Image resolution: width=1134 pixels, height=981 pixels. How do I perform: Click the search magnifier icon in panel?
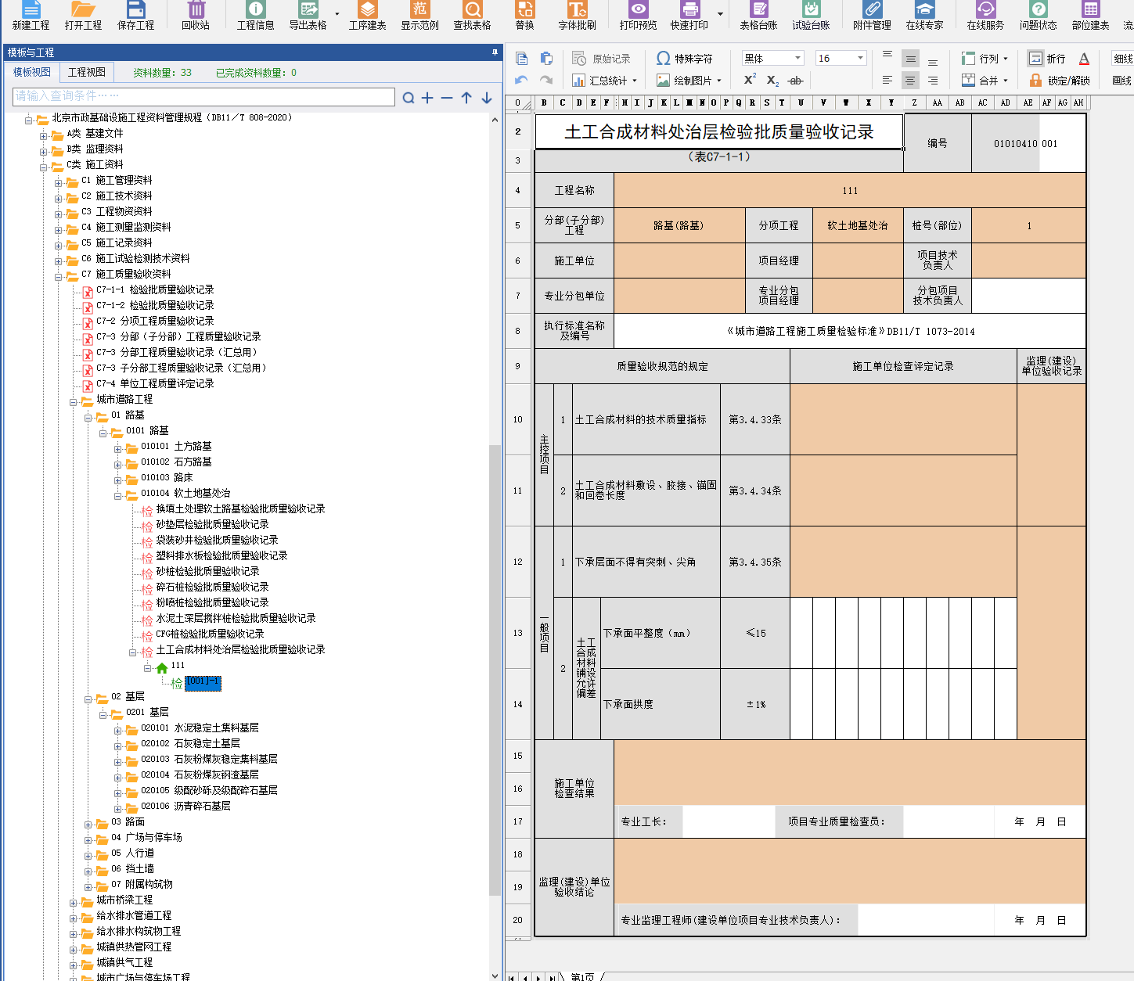[x=409, y=98]
